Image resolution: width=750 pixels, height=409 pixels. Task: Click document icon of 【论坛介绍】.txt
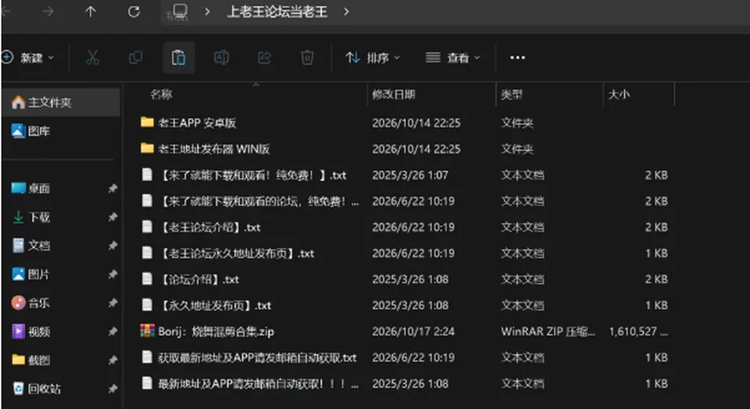(x=148, y=279)
